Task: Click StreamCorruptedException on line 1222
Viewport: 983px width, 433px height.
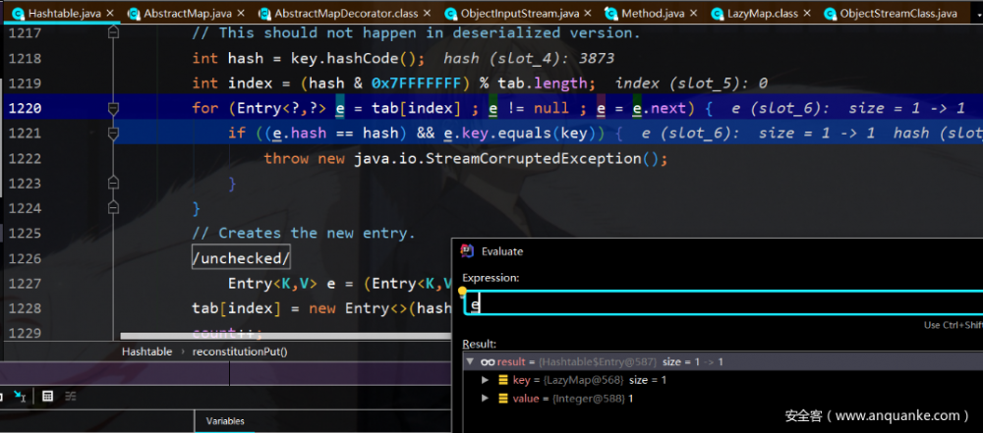Action: pos(533,158)
